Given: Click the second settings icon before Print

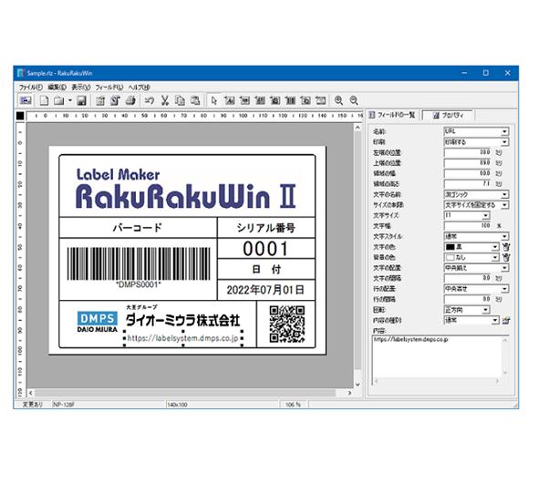Looking at the screenshot, I should coord(116,100).
